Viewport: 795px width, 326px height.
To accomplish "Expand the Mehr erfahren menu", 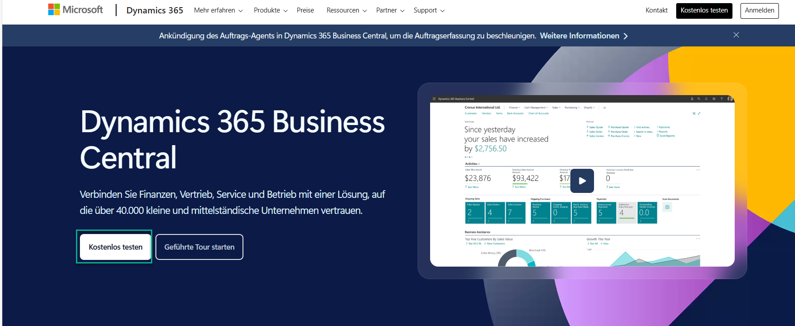I will 218,10.
